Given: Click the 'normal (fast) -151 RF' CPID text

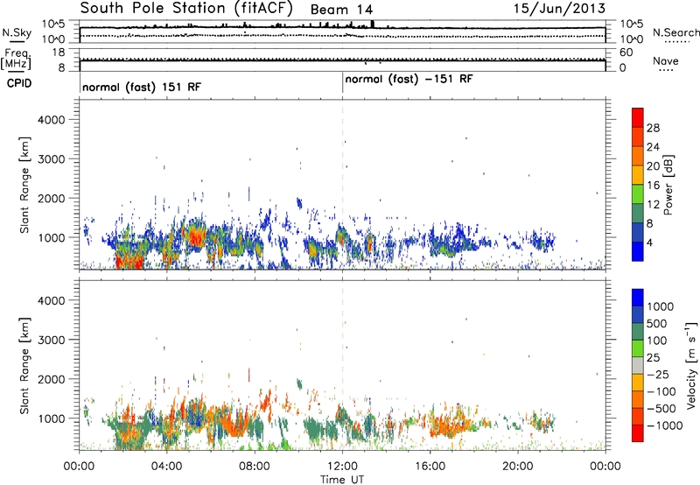Looking at the screenshot, I should (409, 80).
